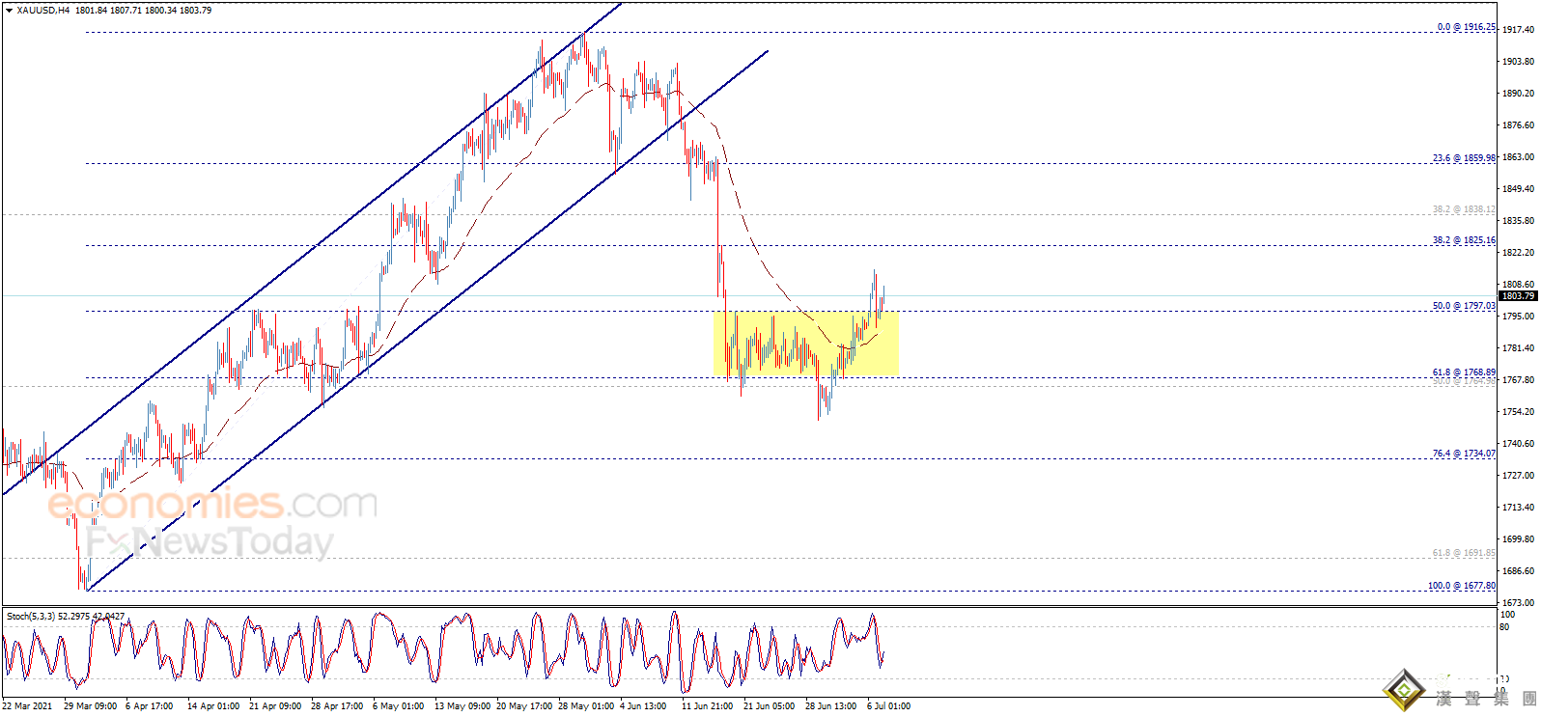Click the black current price tag 1803.79
1541x717 pixels.
pyautogui.click(x=1518, y=296)
